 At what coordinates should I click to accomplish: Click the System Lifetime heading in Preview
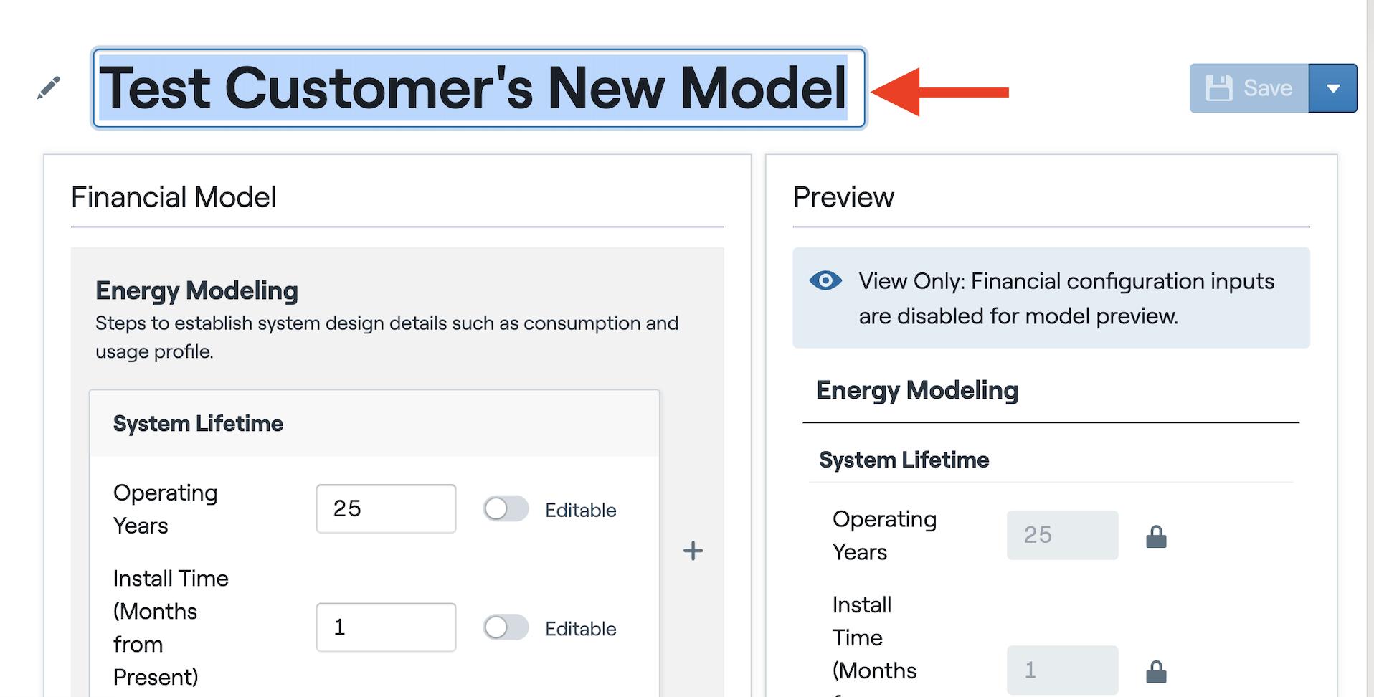[x=904, y=460]
